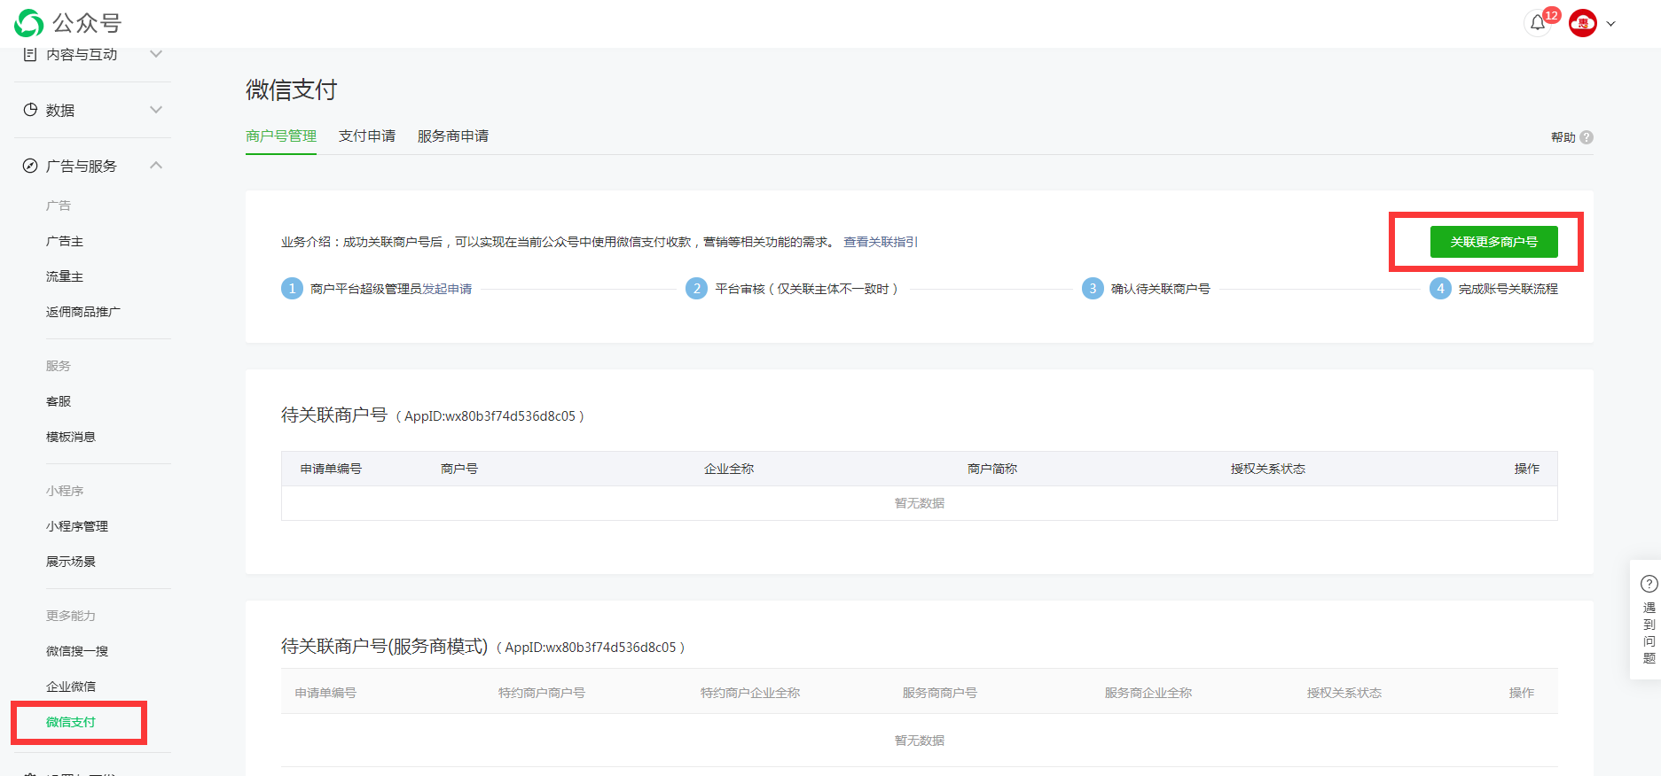This screenshot has width=1661, height=776.
Task: Click the 授权关系状态 header in first table
Action: point(1268,469)
